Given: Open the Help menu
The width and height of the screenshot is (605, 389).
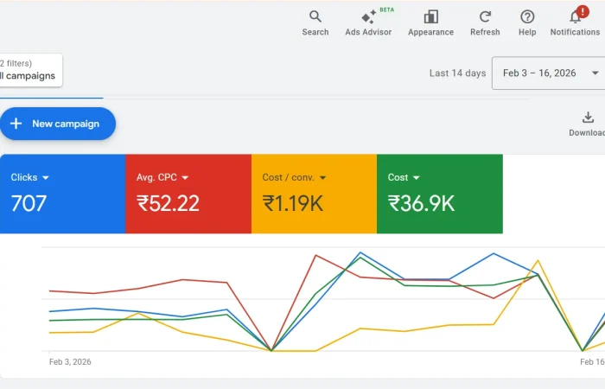Looking at the screenshot, I should click(x=527, y=22).
